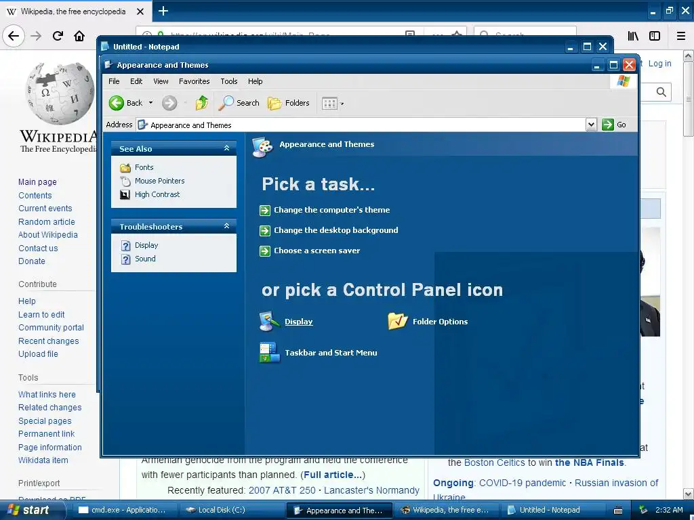Image resolution: width=694 pixels, height=520 pixels.
Task: Open the Help menu
Action: 255,81
